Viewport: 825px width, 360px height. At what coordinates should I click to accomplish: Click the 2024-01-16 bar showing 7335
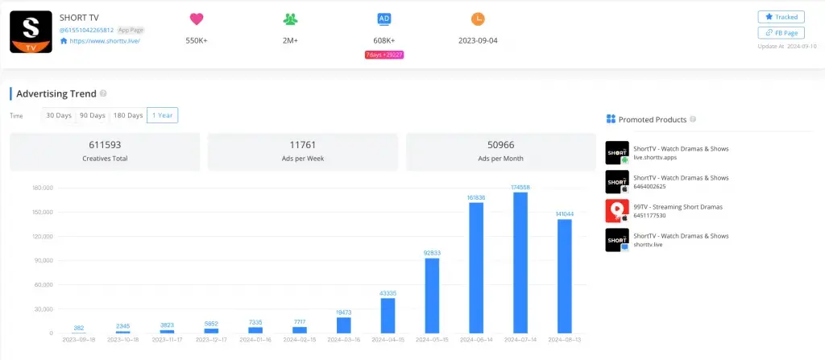click(255, 330)
